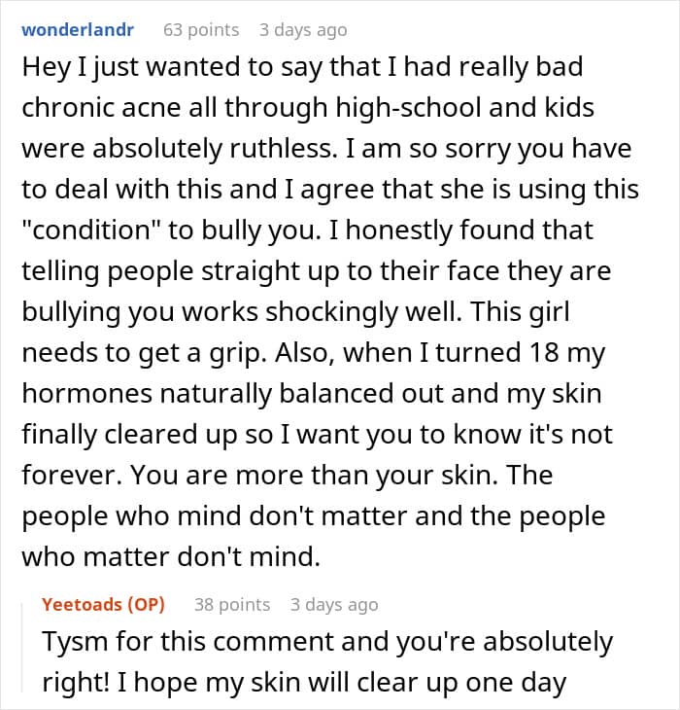Click the 38 points score label

click(x=232, y=605)
